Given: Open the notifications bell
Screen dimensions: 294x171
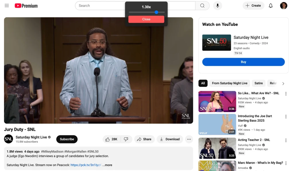Looking at the screenshot, I should coord(270,6).
